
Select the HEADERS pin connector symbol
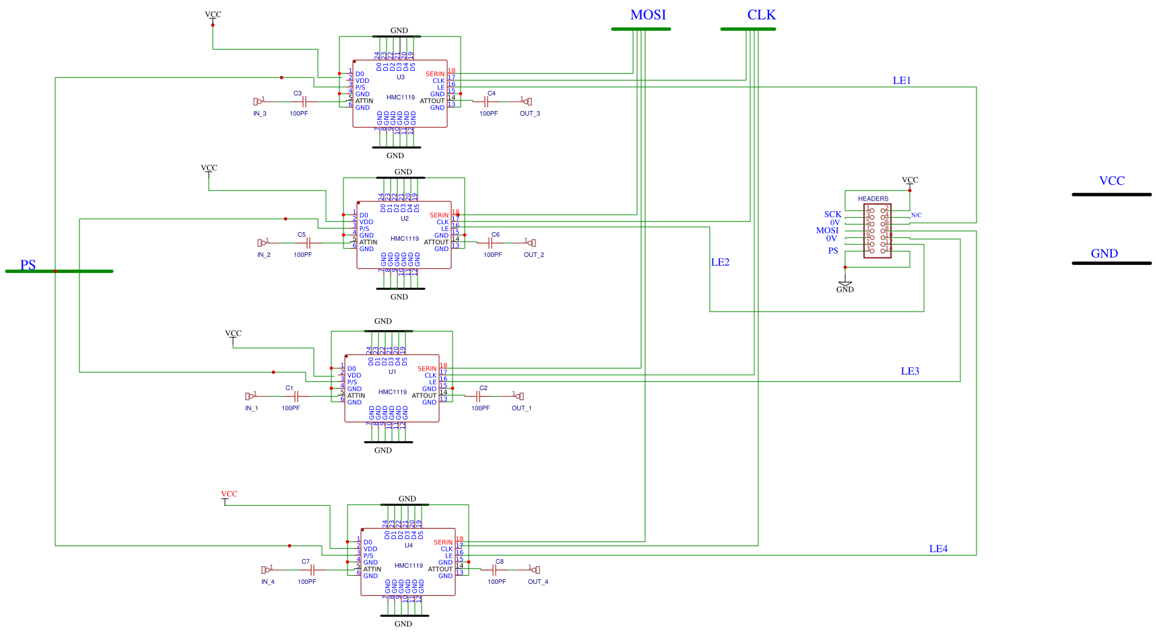[x=878, y=231]
